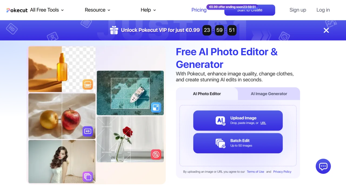Screen dimensions: 346x194
Task: Click the apples sample image
Action: (62, 116)
